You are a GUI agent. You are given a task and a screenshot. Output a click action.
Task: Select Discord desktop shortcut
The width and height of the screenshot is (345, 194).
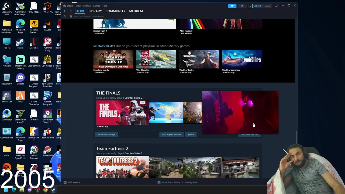(20, 79)
